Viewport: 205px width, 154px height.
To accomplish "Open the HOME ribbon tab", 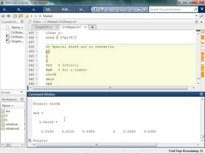I will (6, 9).
